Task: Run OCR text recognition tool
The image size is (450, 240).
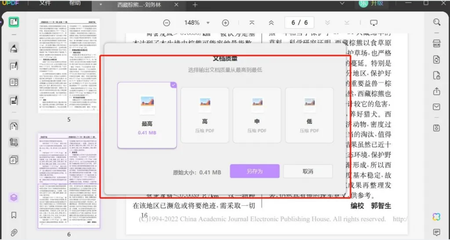Action: pos(436,43)
